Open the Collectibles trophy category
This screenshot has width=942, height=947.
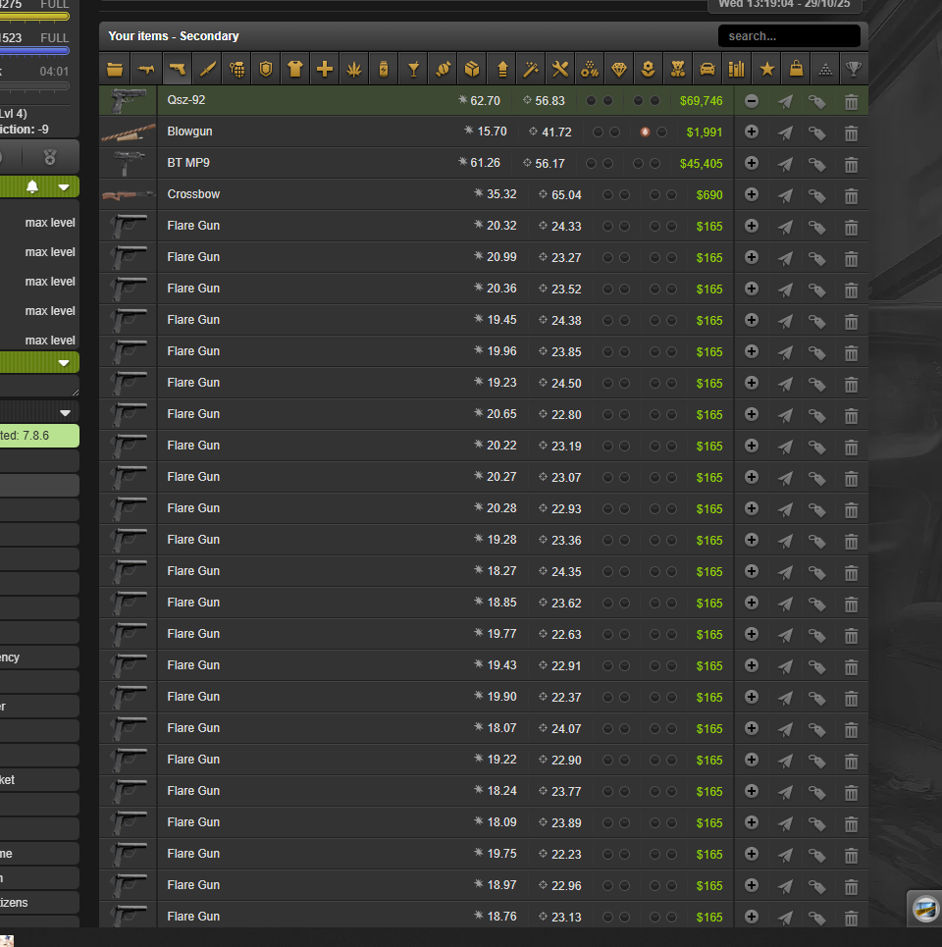(x=854, y=70)
